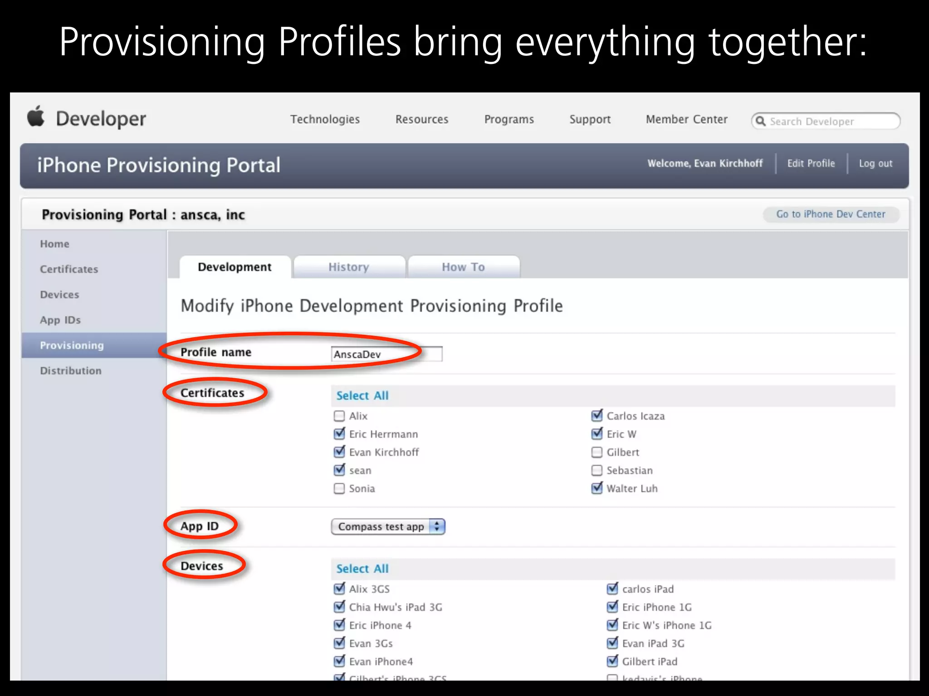Switch to the How To tab
The width and height of the screenshot is (929, 696).
click(464, 267)
